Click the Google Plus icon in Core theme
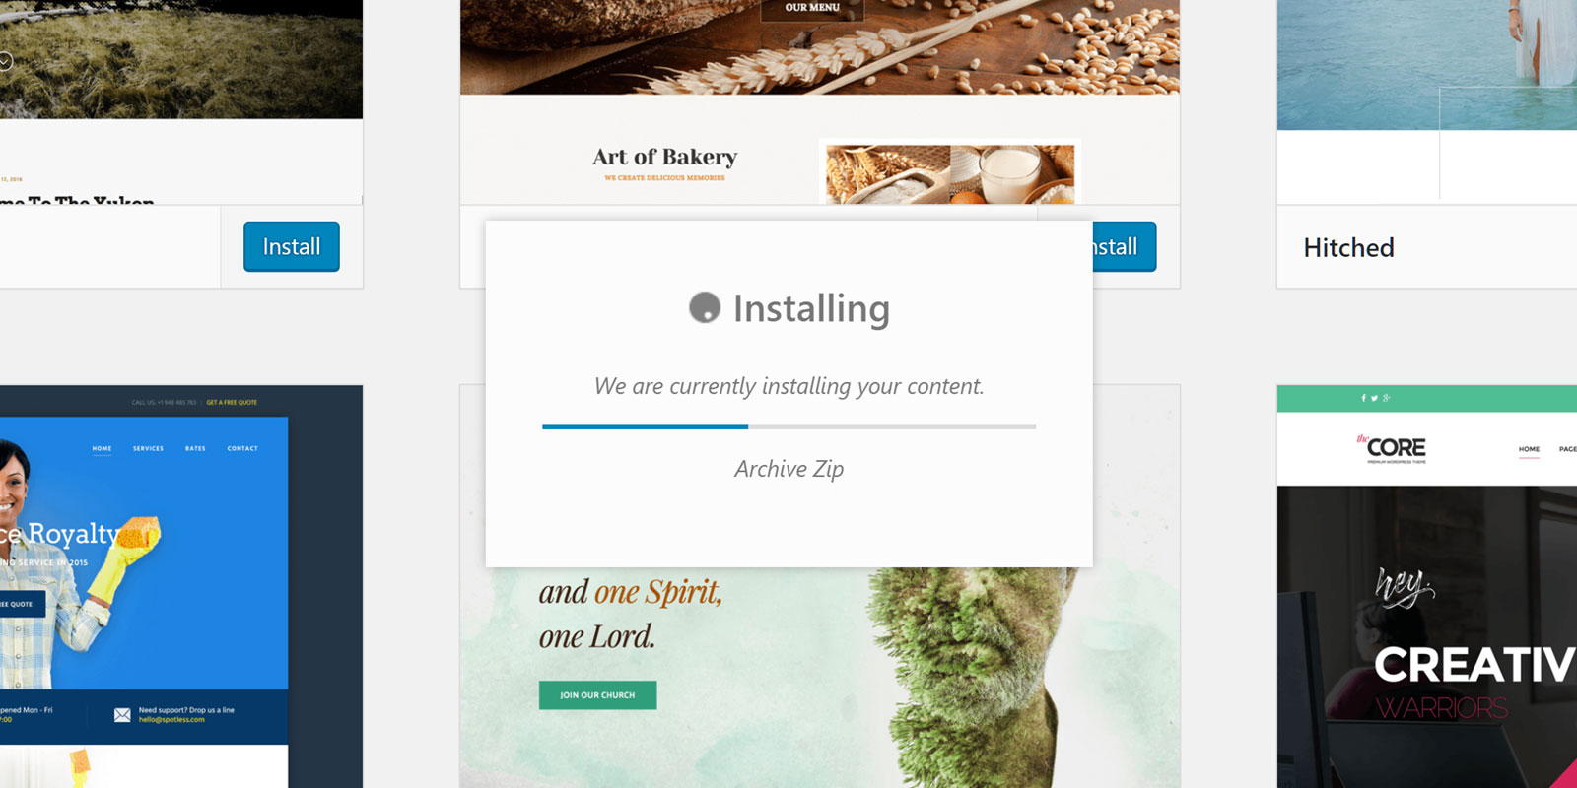Image resolution: width=1577 pixels, height=788 pixels. [x=1387, y=398]
